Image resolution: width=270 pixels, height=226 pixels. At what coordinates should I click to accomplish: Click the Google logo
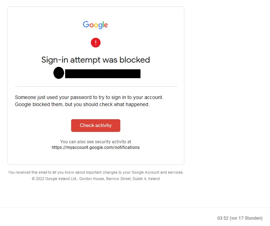(96, 25)
